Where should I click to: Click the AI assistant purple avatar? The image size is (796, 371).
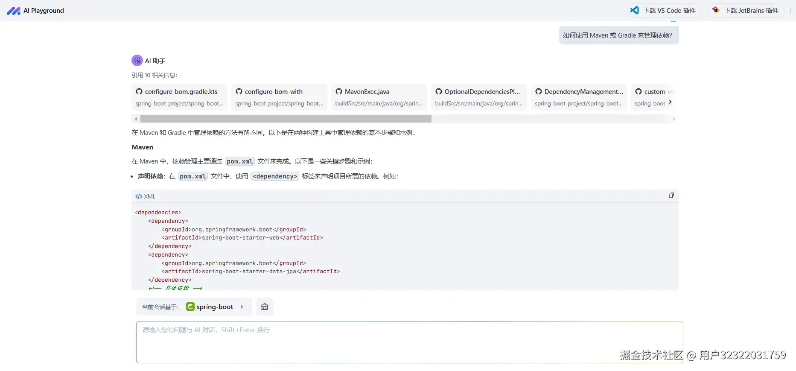137,61
